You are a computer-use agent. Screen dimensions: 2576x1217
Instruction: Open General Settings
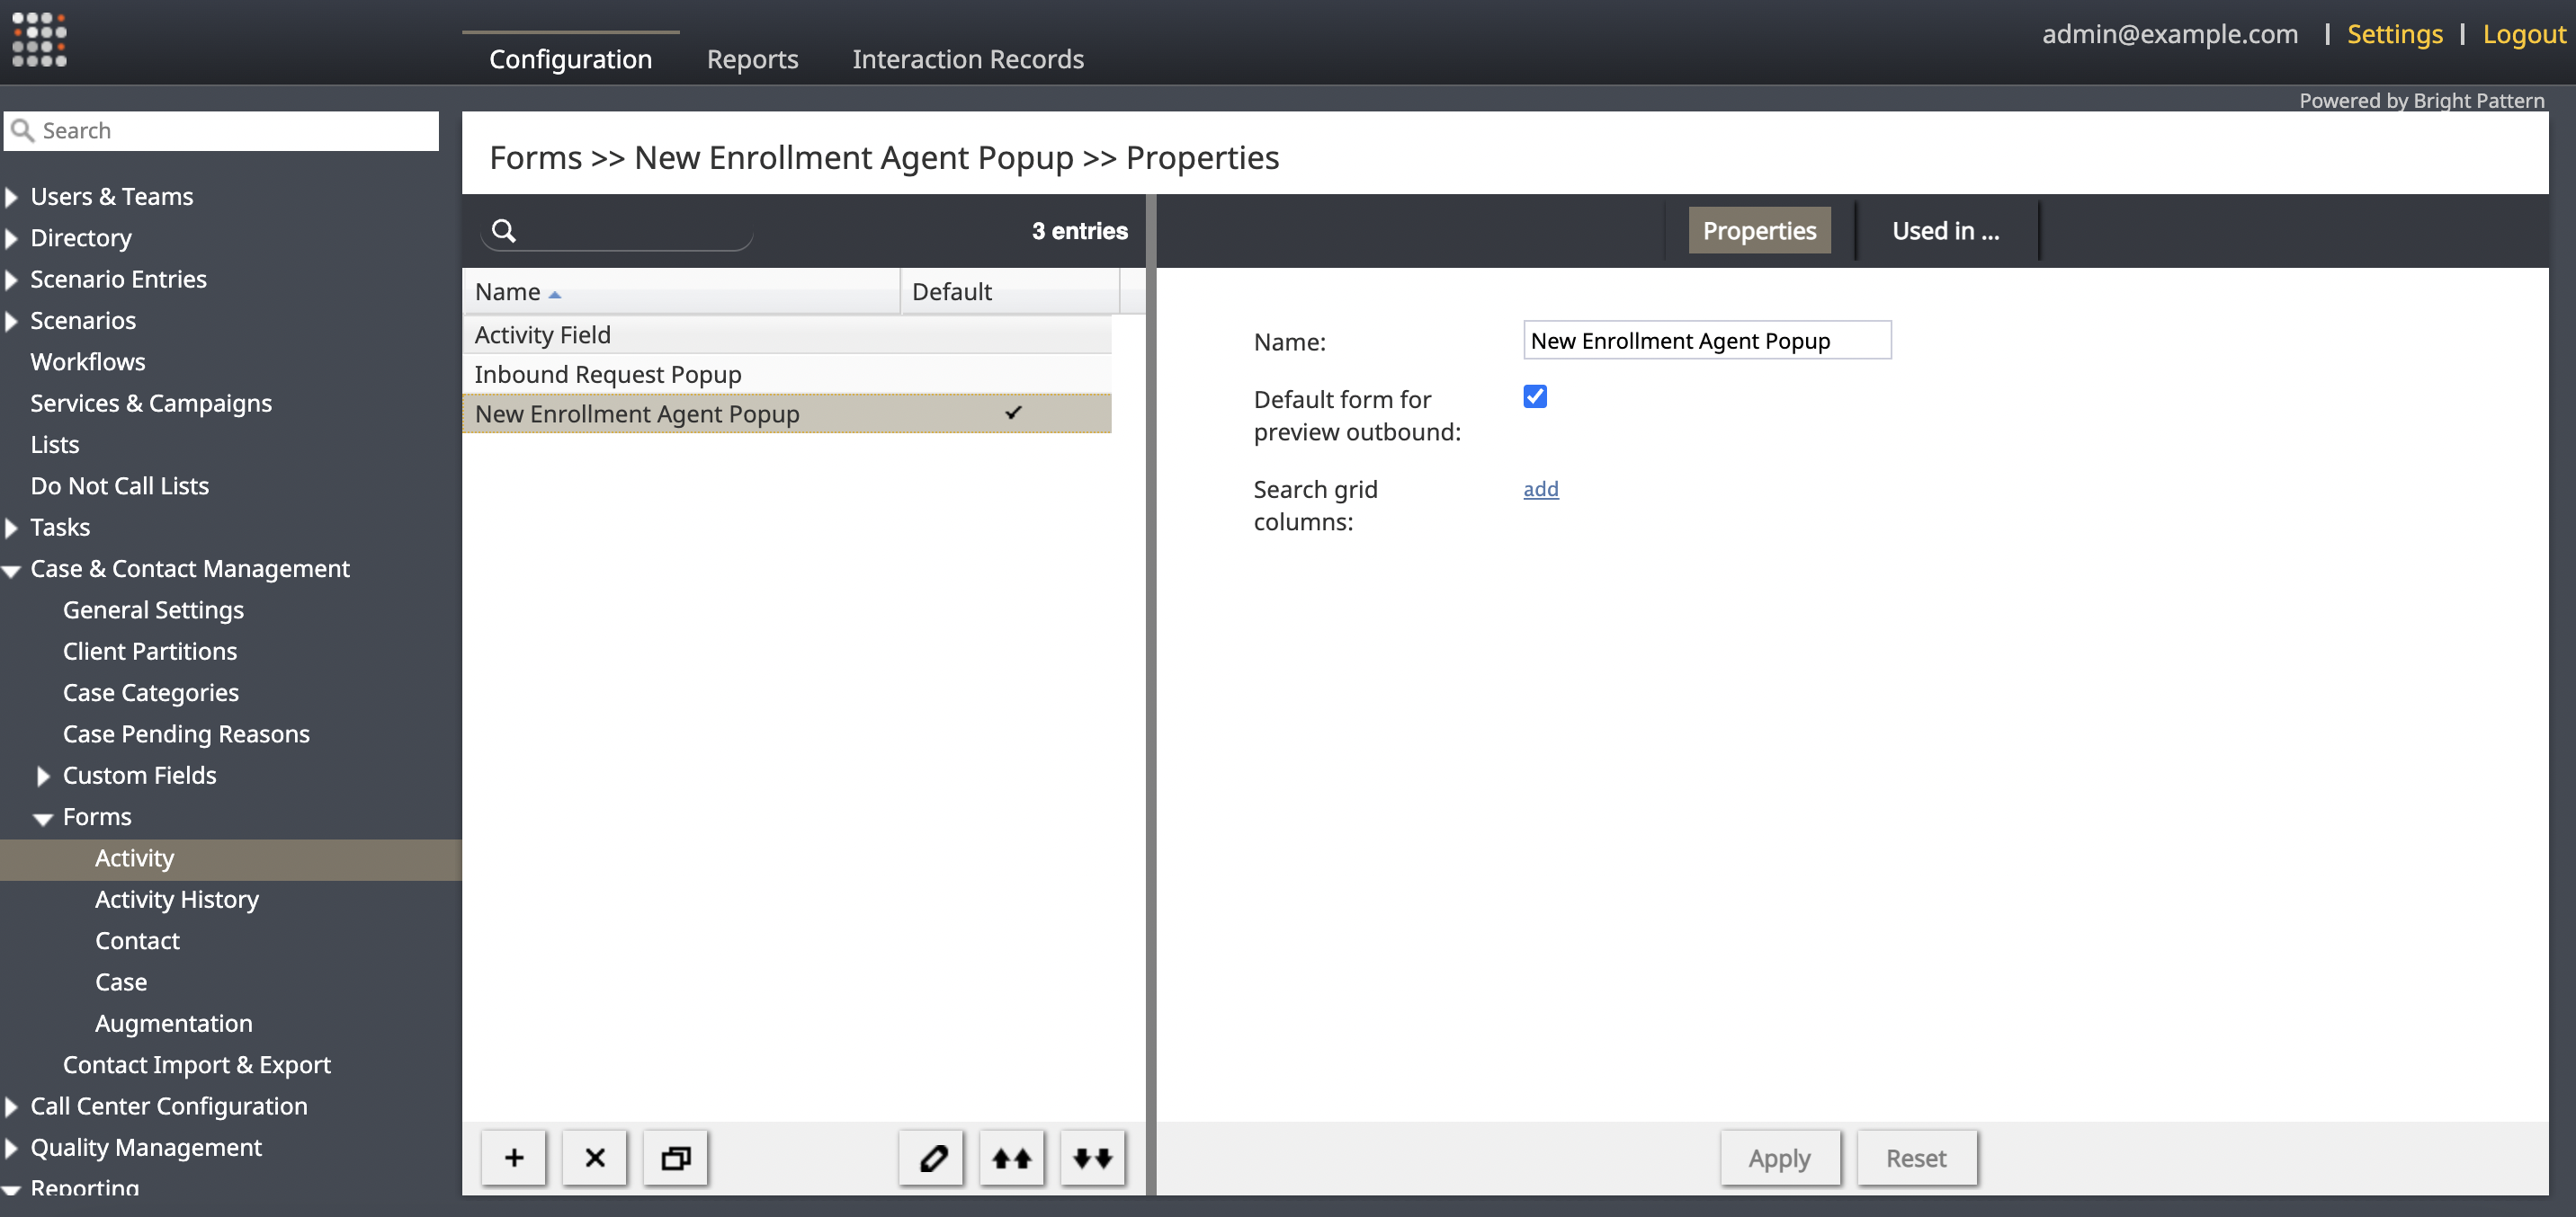pyautogui.click(x=153, y=610)
